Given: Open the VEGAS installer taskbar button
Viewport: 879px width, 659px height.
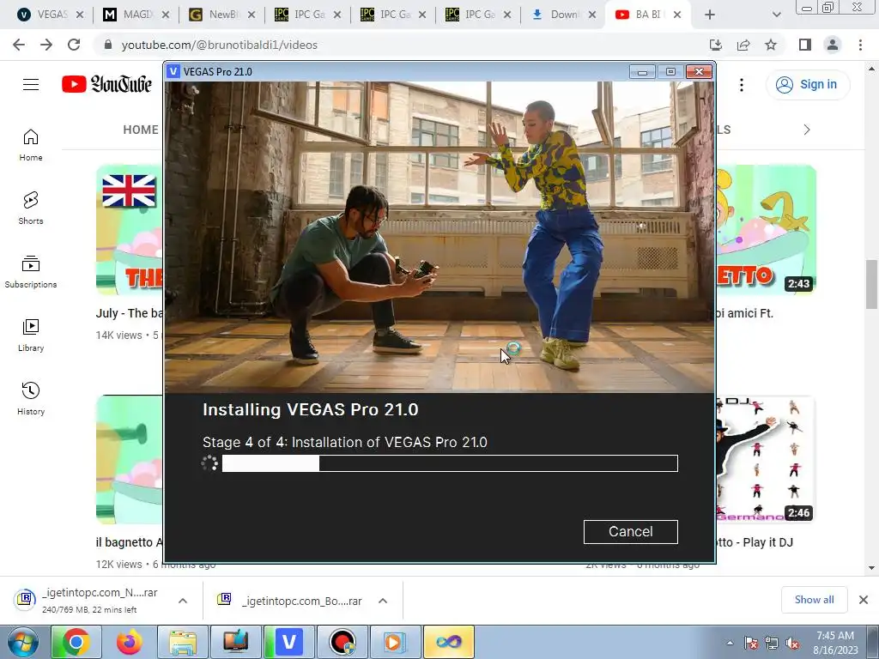Looking at the screenshot, I should (289, 642).
